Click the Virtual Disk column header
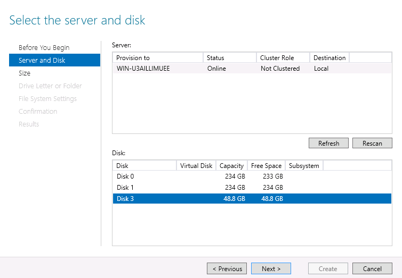Screen dimensions: 402x278 (196, 165)
